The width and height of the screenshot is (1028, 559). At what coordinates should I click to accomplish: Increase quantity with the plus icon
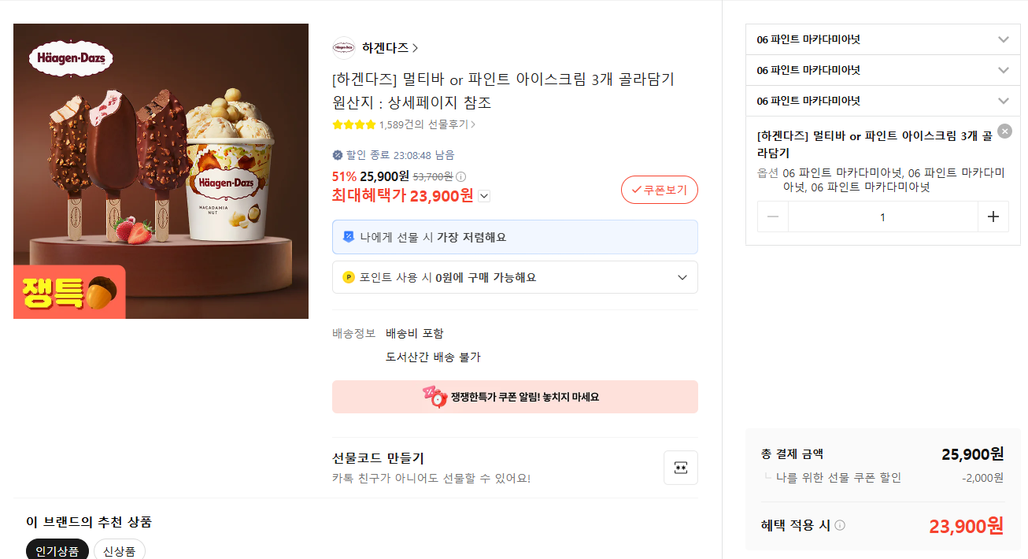[x=993, y=217]
